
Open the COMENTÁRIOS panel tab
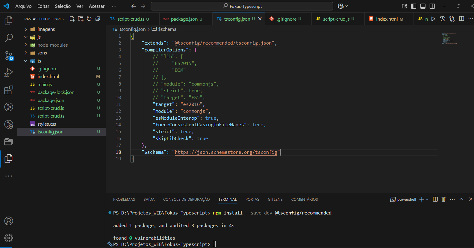305,199
